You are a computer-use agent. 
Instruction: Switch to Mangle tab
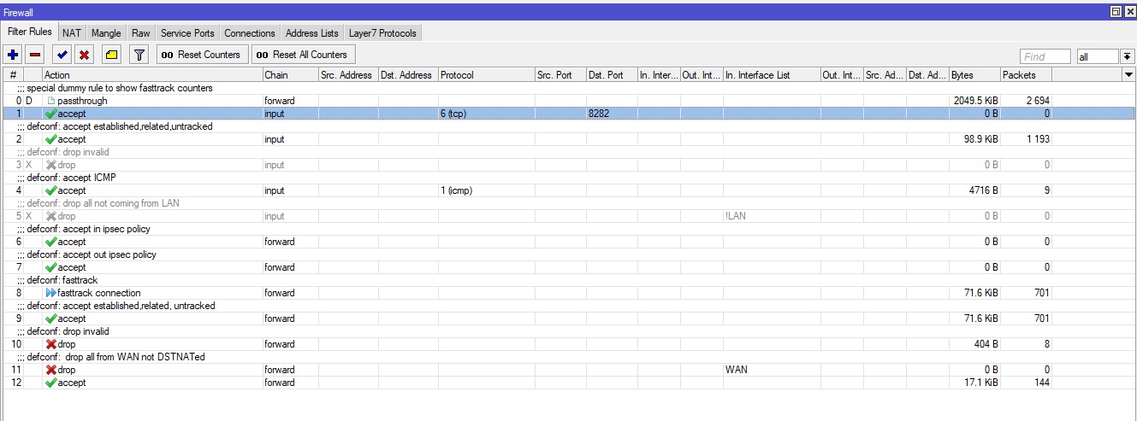(107, 33)
